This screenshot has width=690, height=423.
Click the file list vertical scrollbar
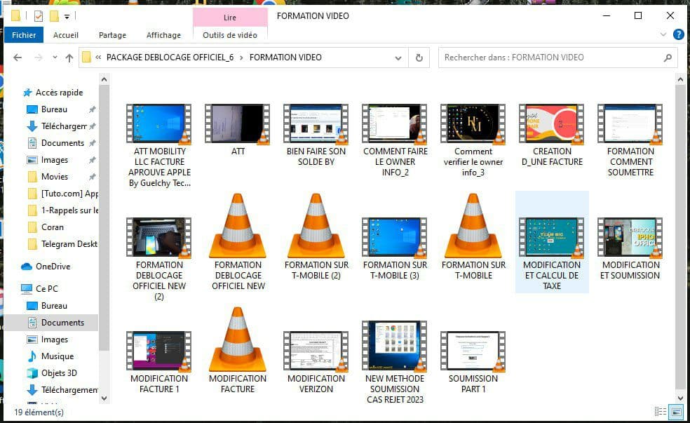pyautogui.click(x=679, y=239)
